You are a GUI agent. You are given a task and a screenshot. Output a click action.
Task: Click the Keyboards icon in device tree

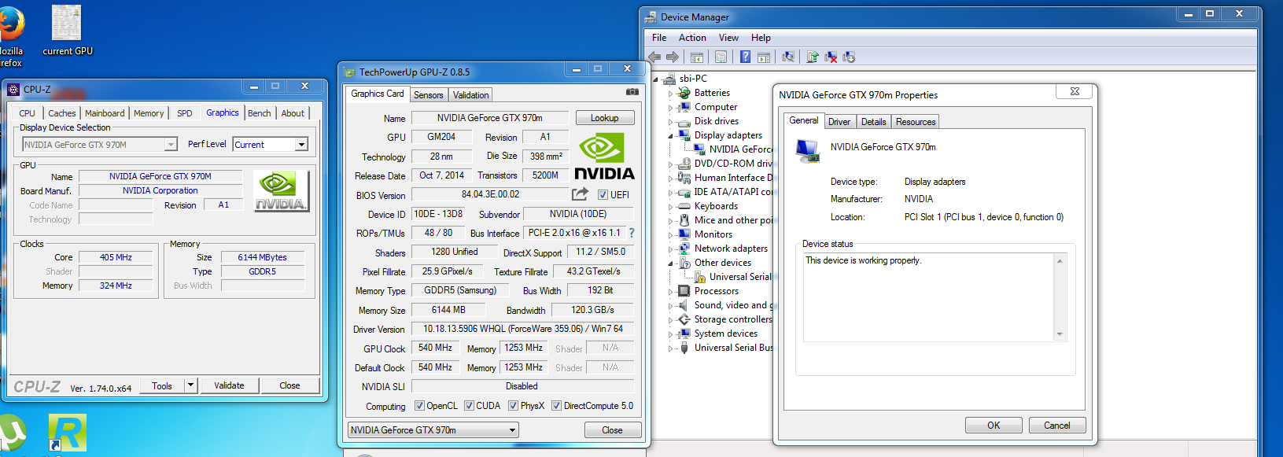[684, 206]
